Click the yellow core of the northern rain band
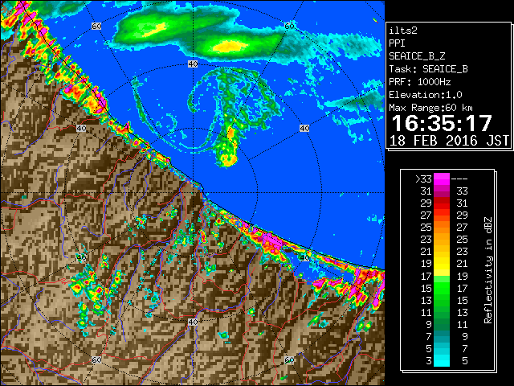The width and height of the screenshot is (514, 386). pyautogui.click(x=230, y=46)
